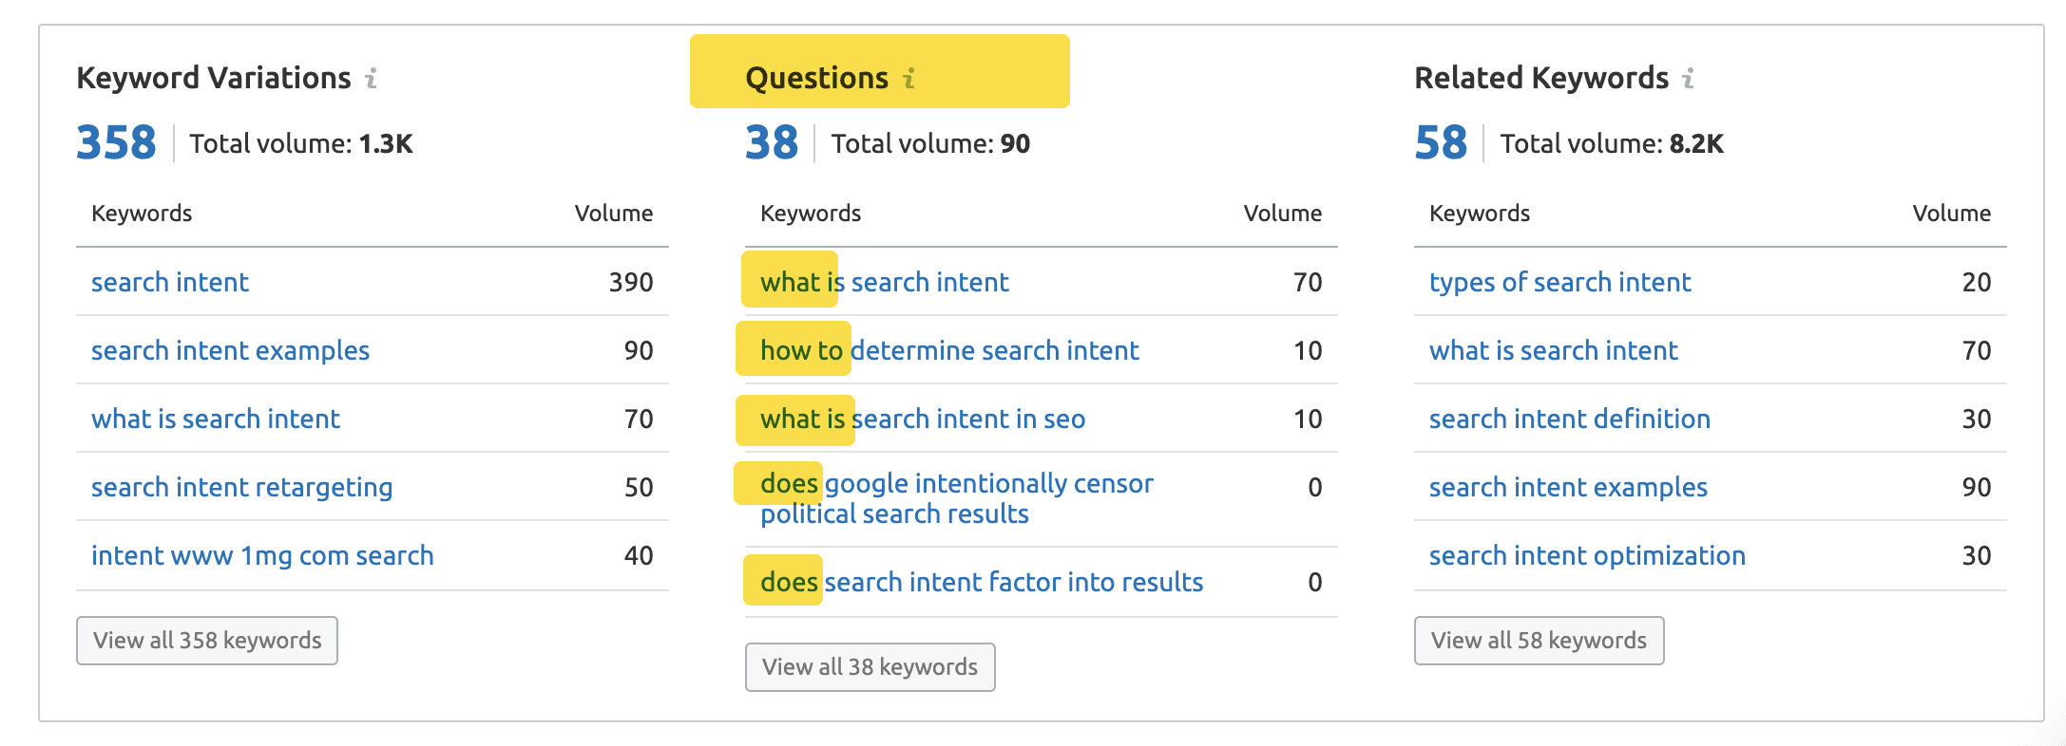Select 'does search intent factor into results'

(x=981, y=582)
